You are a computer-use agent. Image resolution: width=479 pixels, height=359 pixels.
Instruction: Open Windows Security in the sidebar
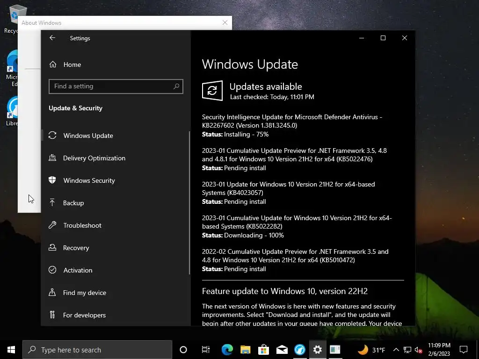pos(89,180)
